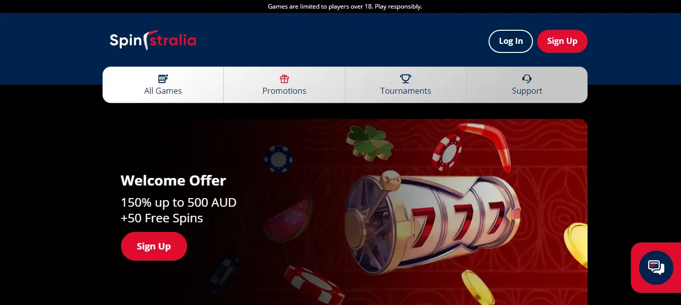Open the All Games tab
This screenshot has width=681, height=305.
point(163,85)
